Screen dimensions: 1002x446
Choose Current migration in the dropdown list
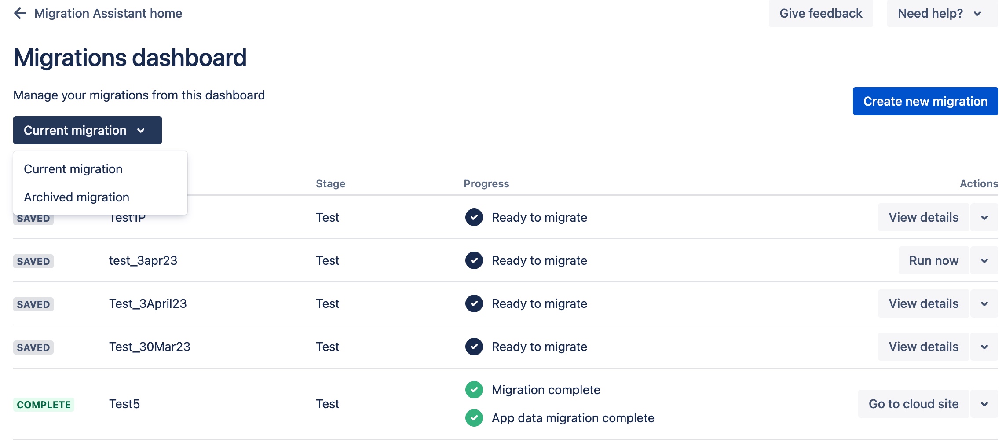tap(73, 169)
